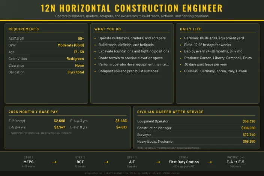Select the ASVAB GM 90+ value
Image resolution: width=264 pixels, height=176 pixels.
(81, 39)
